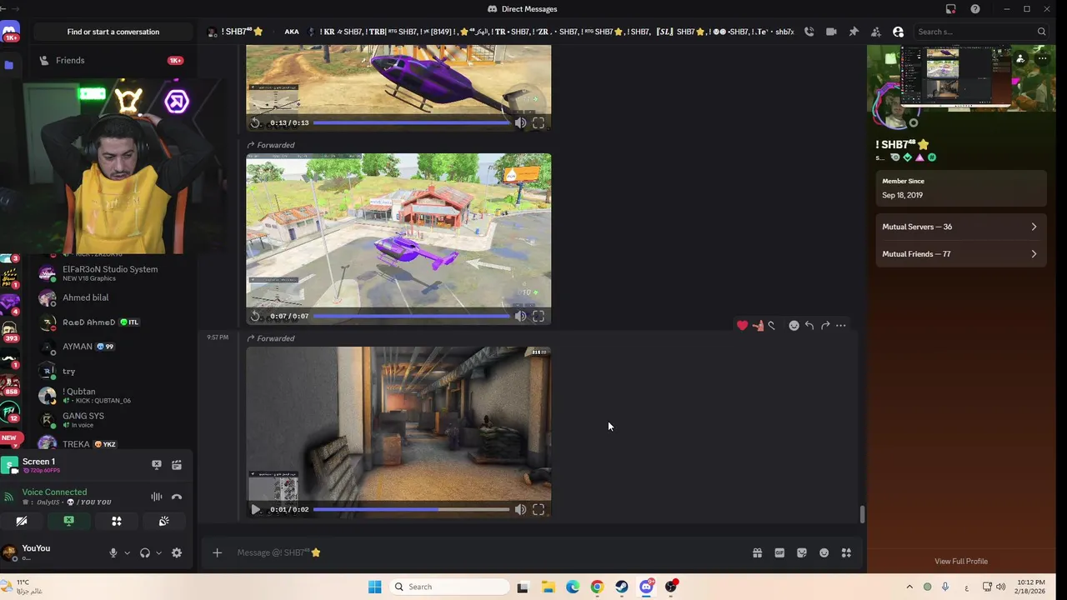This screenshot has width=1067, height=600.
Task: Open the Help question mark icon
Action: [975, 9]
